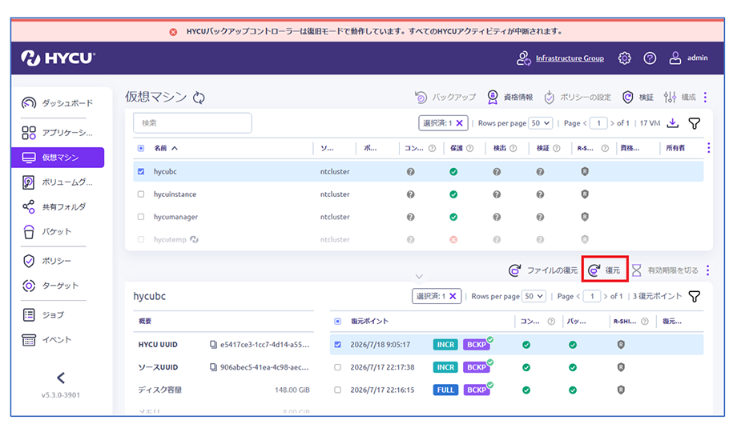737x440 pixels.
Task: Export the VM list with download icon
Action: tap(673, 123)
